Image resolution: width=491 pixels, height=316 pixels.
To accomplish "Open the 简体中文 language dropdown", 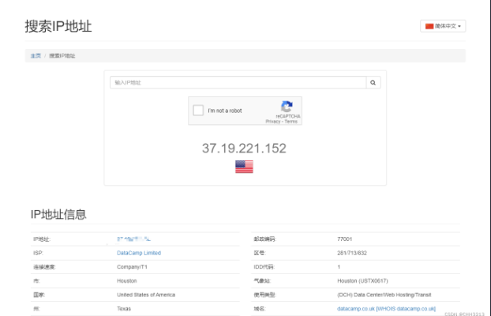I will point(444,26).
